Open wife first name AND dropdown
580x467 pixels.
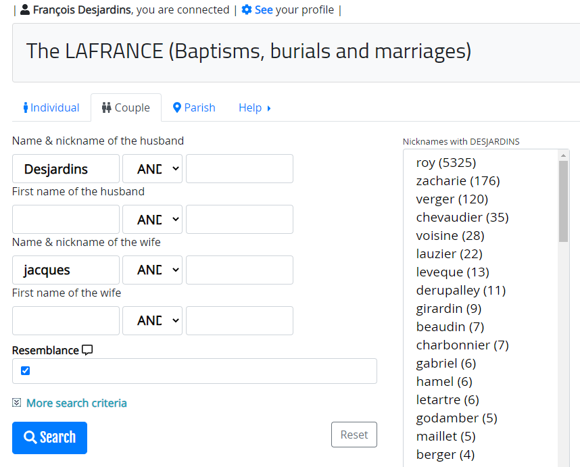pos(152,320)
